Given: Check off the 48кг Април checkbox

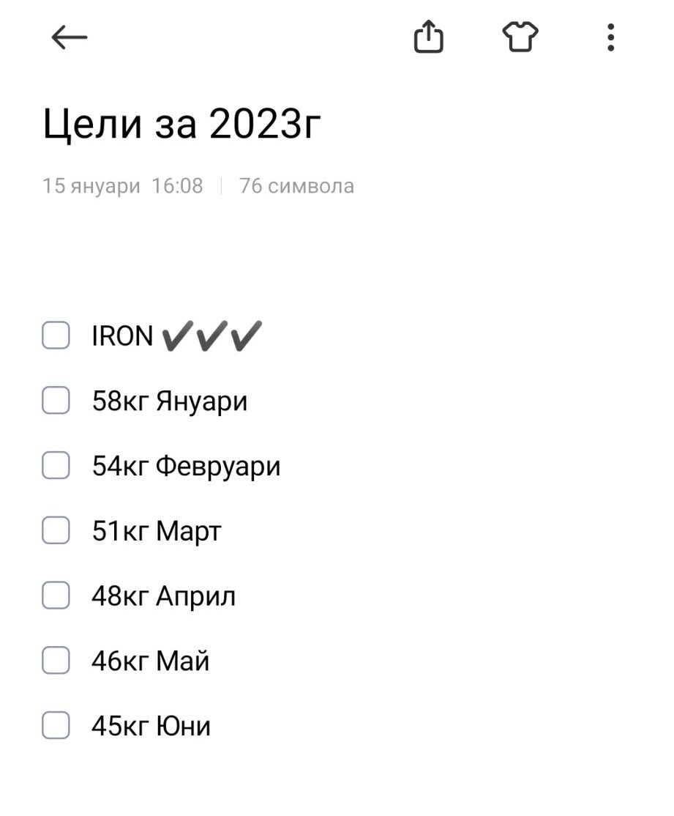Looking at the screenshot, I should coord(56,596).
